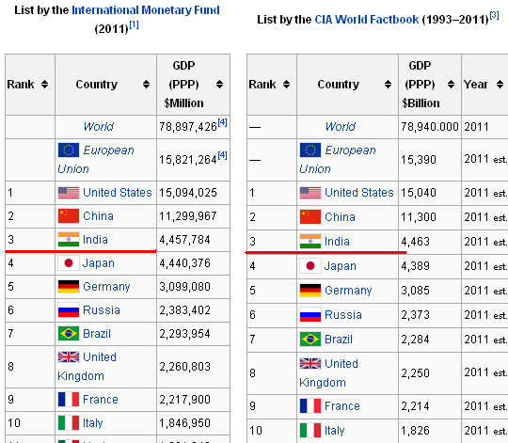
Task: Open World link in CIA table
Action: [341, 127]
